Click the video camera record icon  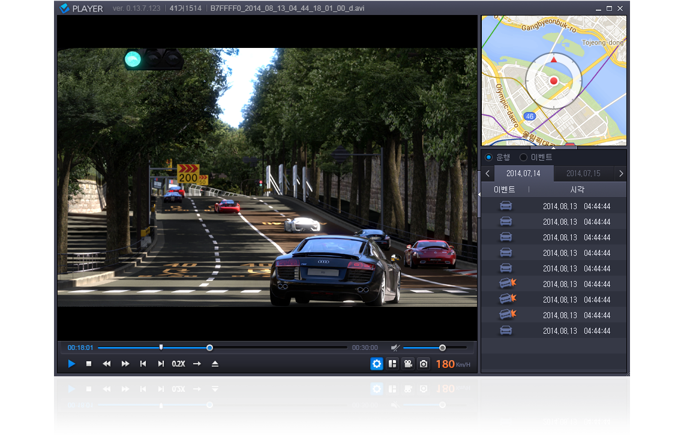[x=409, y=364]
